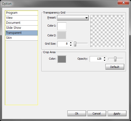Click the Grid Size slider handle
131x121 pixels.
point(75,44)
